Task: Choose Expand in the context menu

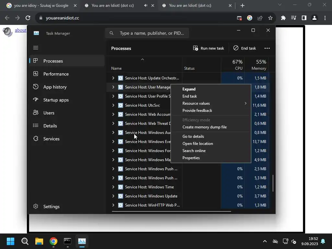Action: [x=211, y=89]
